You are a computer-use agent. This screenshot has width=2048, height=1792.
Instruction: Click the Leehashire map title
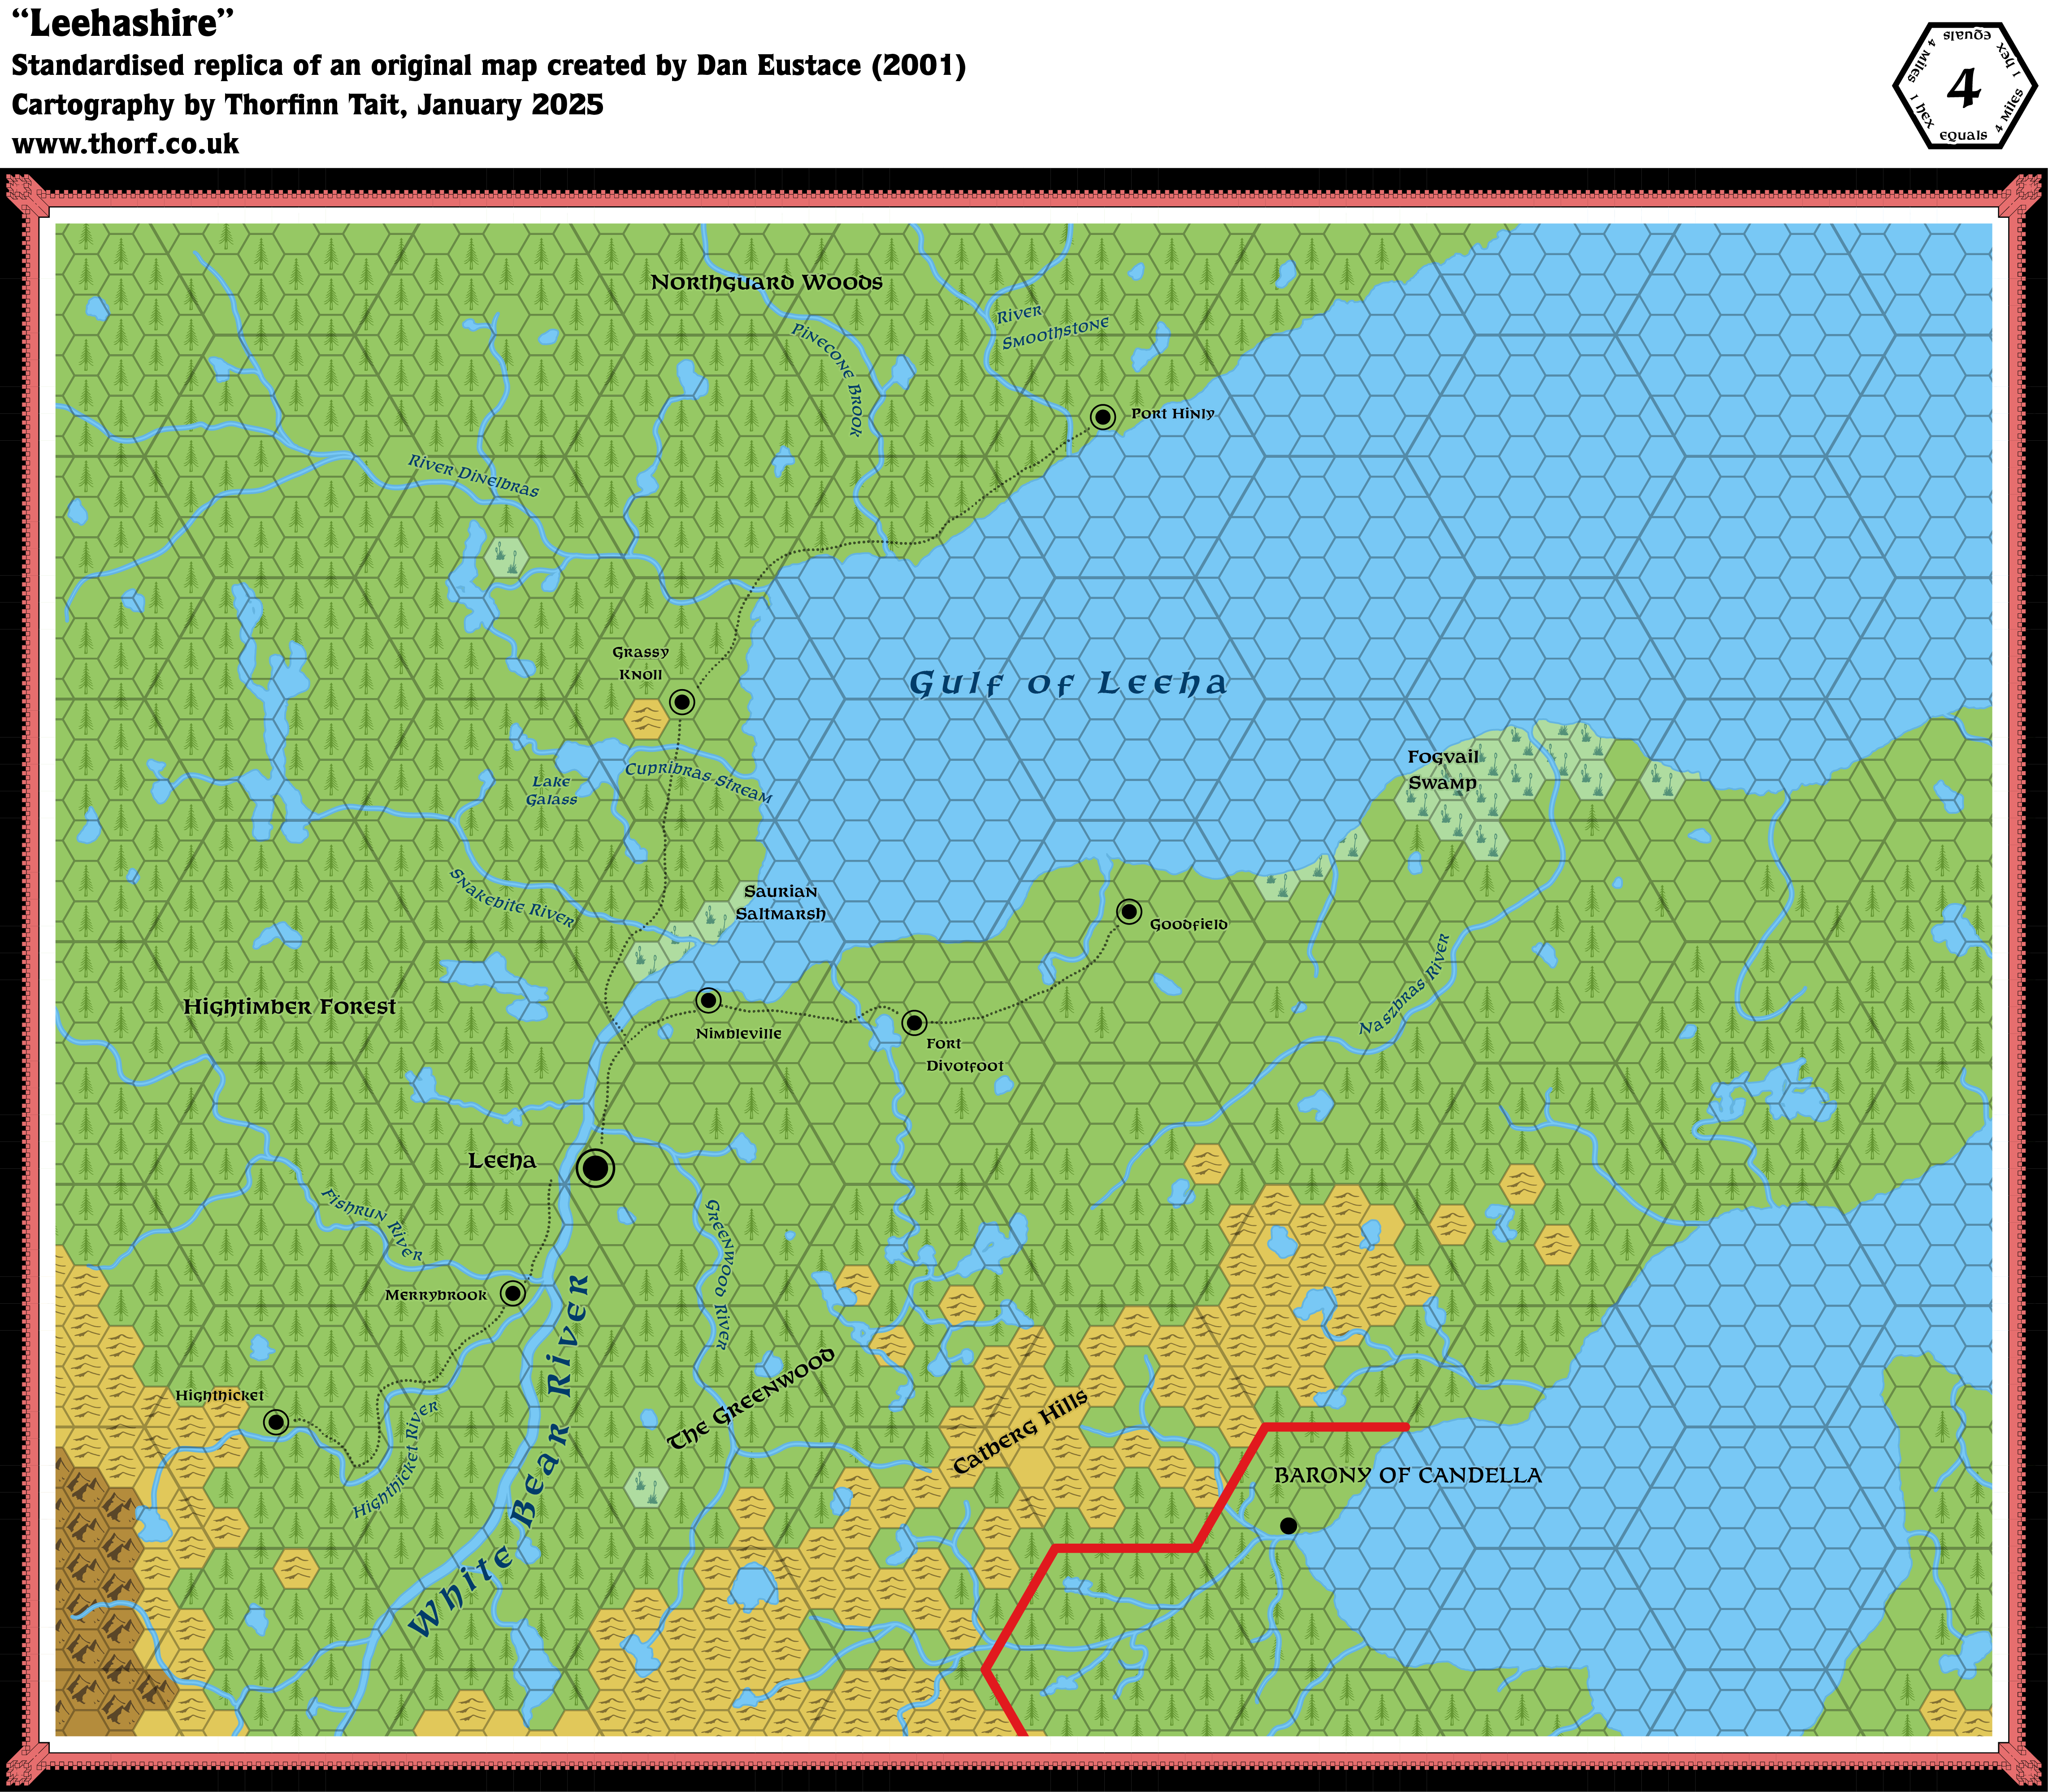tap(124, 23)
